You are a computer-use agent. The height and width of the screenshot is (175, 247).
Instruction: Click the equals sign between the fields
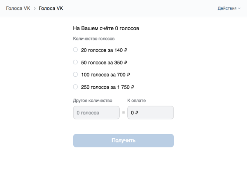(123, 112)
